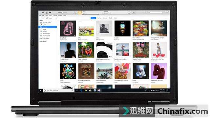Open the OASIS album cover thumbnail
The width and height of the screenshot is (210, 119).
click(x=68, y=71)
